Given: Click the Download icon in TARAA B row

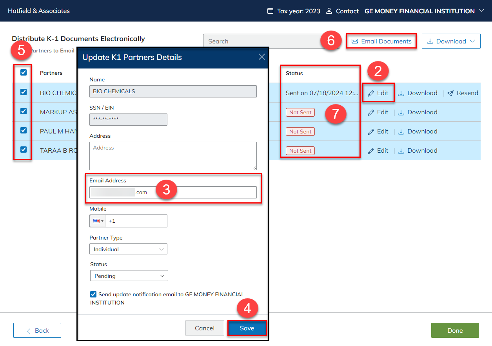Looking at the screenshot, I should pos(401,151).
